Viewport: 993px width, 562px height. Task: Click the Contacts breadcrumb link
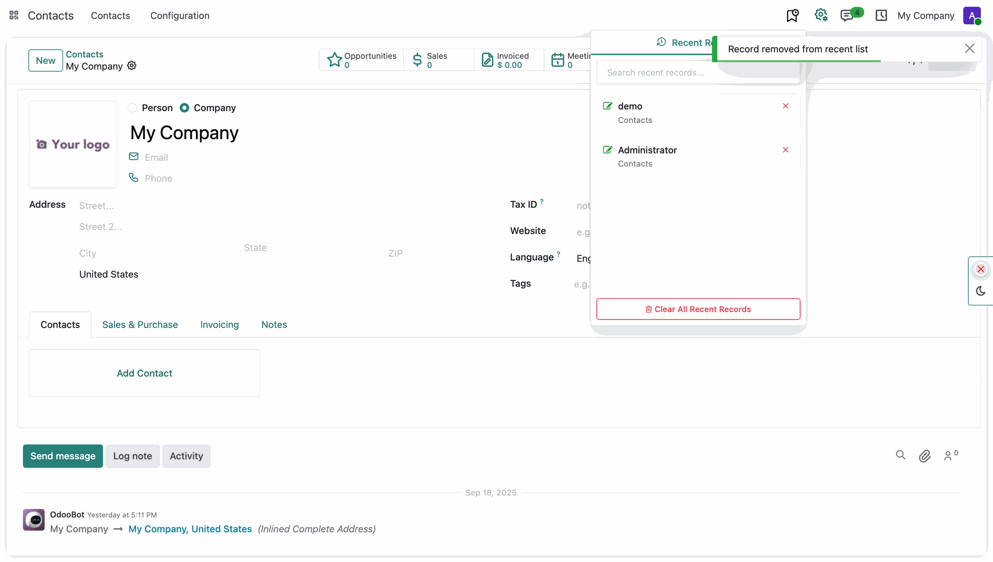[x=84, y=54]
